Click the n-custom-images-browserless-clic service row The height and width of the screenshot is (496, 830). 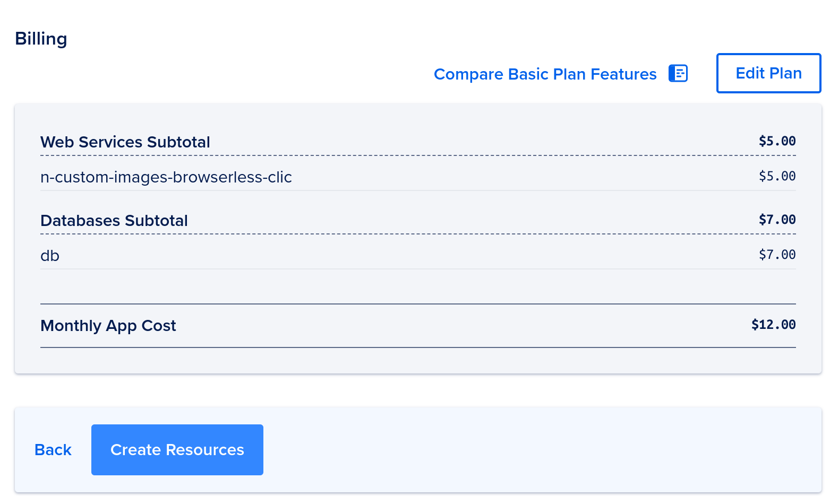[418, 177]
